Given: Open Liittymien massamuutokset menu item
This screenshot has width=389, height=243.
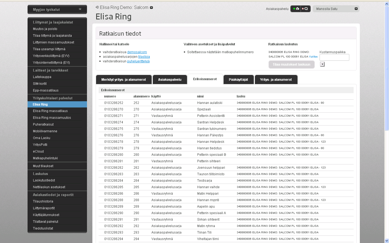Looking at the screenshot, I should tap(53, 42).
